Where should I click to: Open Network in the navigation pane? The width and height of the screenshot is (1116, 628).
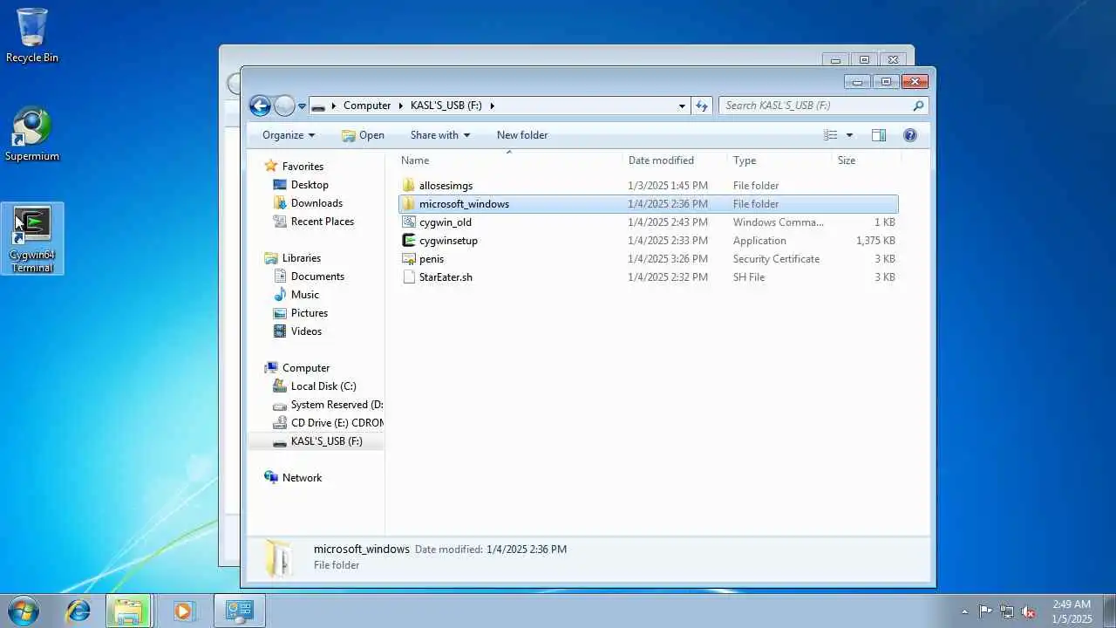pos(302,478)
